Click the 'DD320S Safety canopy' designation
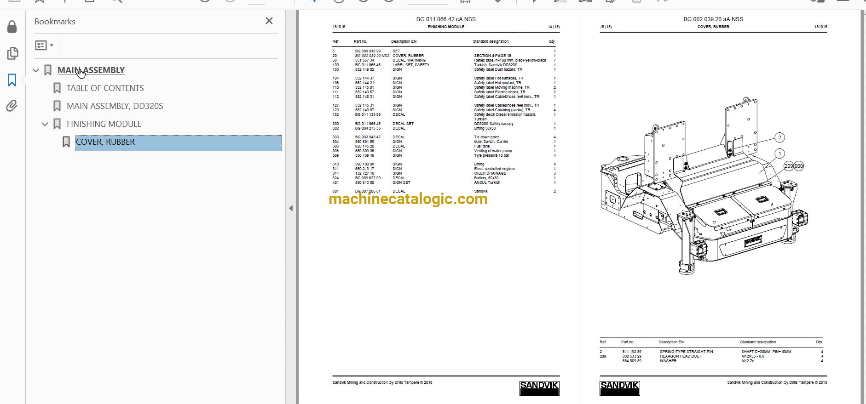Screen dimensions: 866x404 (x=494, y=124)
